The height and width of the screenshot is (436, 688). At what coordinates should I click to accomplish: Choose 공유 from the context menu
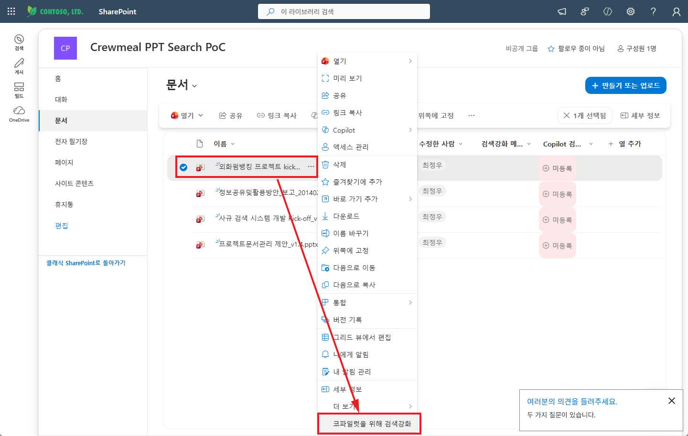point(367,95)
